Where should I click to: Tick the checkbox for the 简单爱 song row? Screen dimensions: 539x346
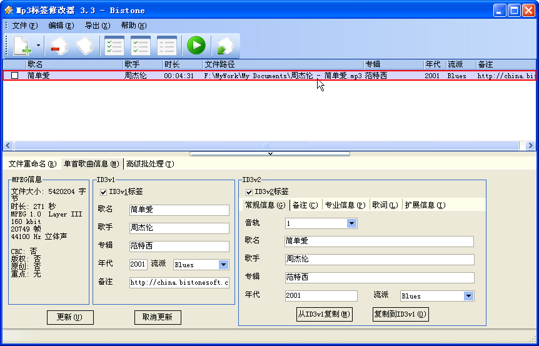[15, 76]
